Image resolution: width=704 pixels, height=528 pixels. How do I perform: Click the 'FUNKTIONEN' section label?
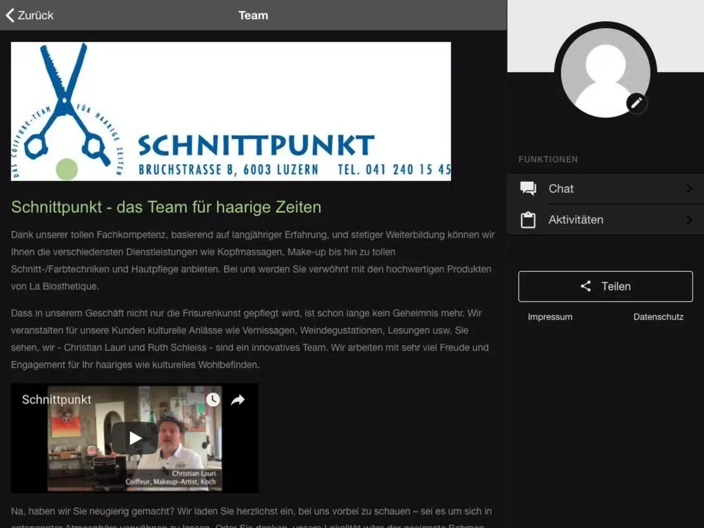tap(548, 159)
